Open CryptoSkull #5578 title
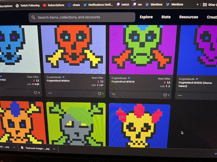The width and height of the screenshot is (217, 162). 123,82
